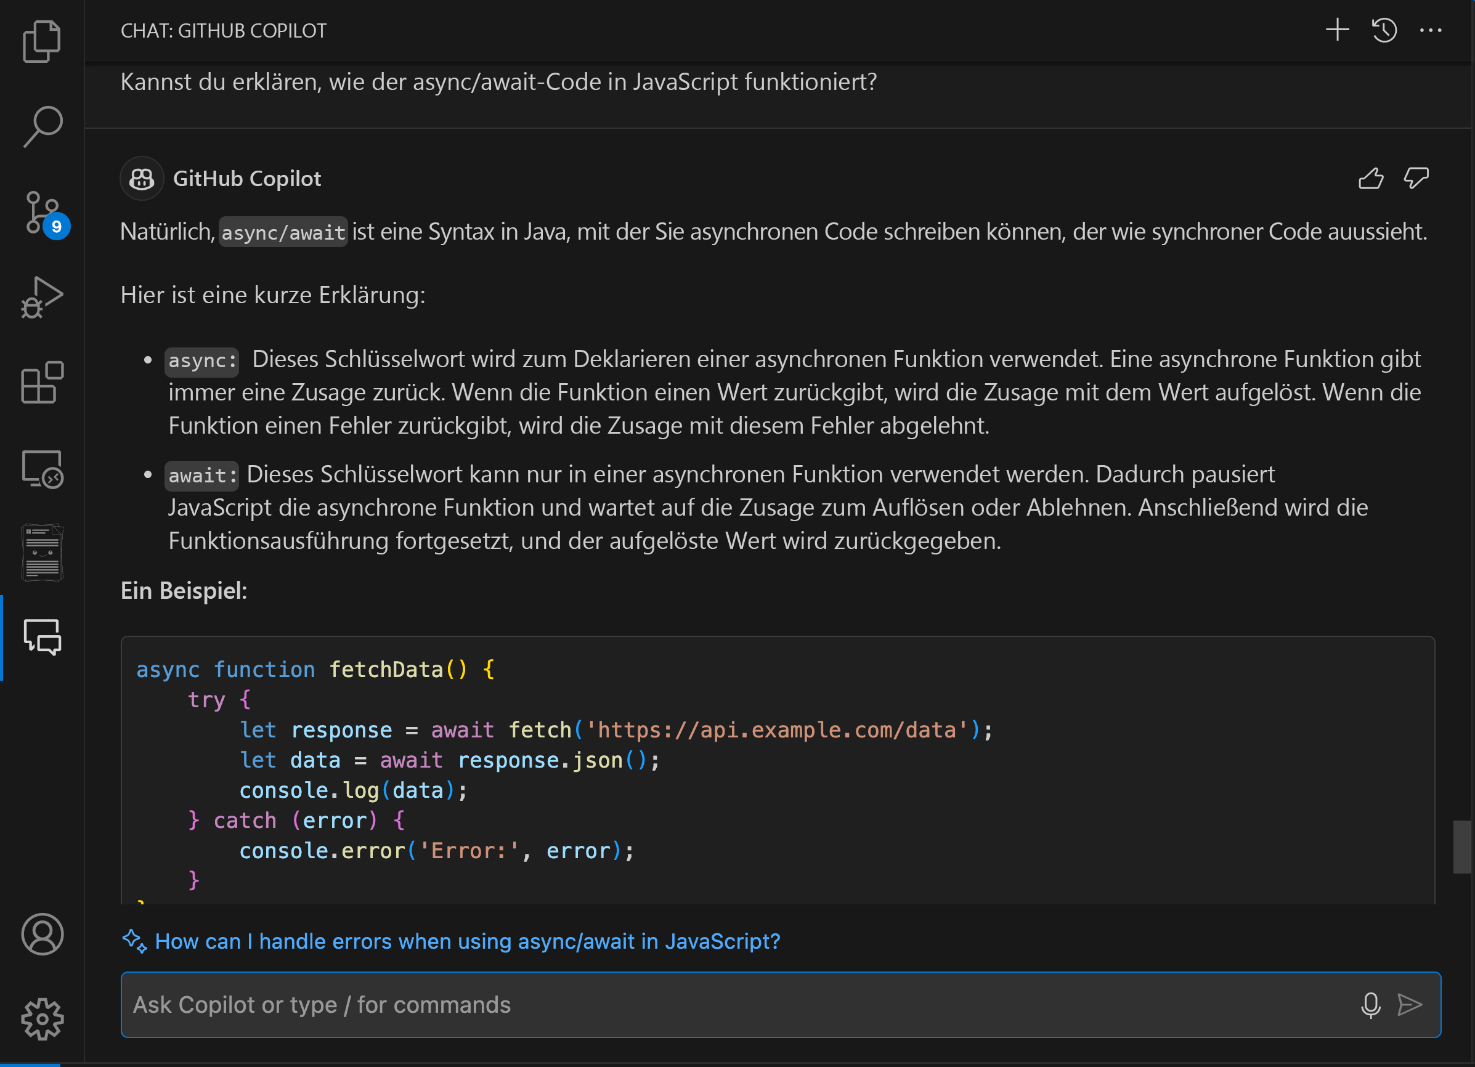Open the Explorer view in activity bar

click(43, 42)
